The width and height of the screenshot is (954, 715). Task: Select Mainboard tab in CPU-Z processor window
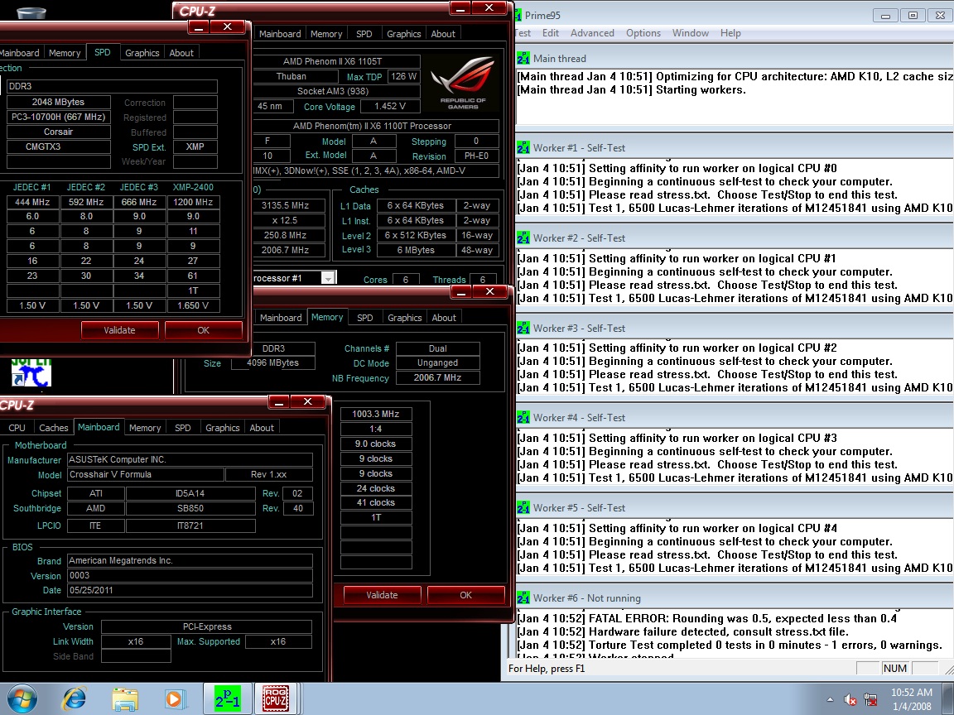tap(280, 34)
